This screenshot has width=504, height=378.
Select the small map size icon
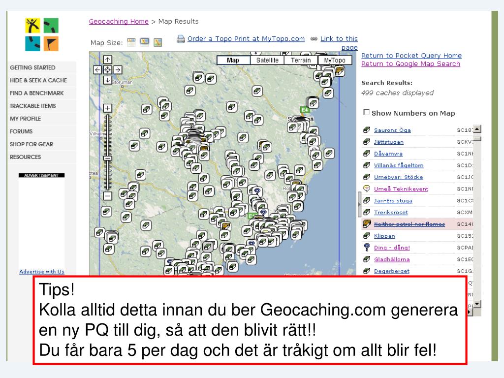coord(131,42)
